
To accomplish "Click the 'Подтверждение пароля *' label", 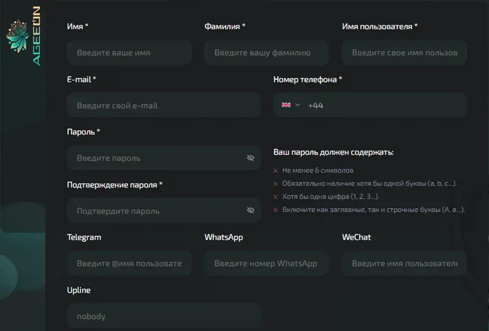I will [115, 185].
